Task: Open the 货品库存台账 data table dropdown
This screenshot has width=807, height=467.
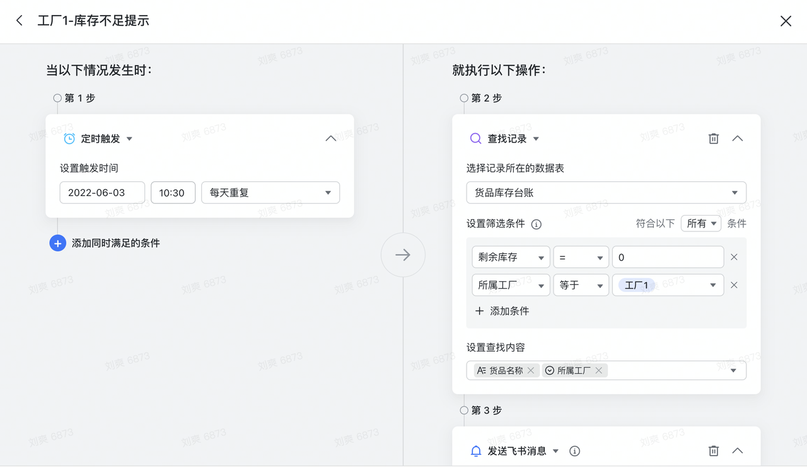Action: click(x=606, y=193)
